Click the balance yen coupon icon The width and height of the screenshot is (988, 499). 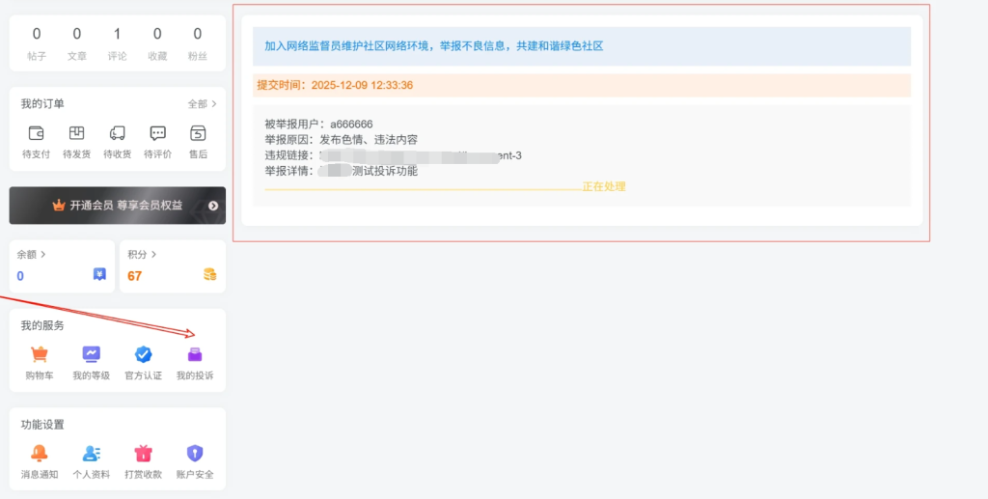click(99, 274)
